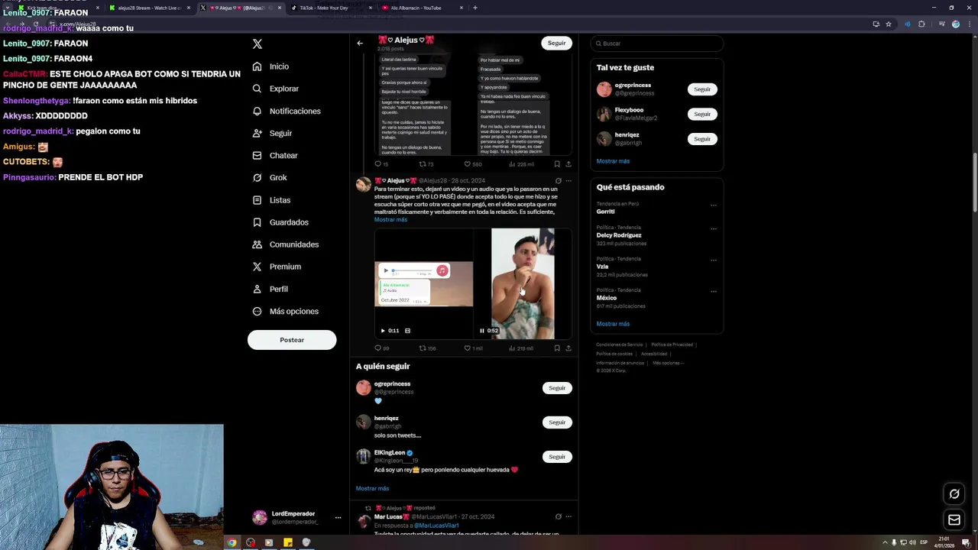The width and height of the screenshot is (978, 550).
Task: Go back using the arrow beside Alejus
Action: [x=360, y=44]
